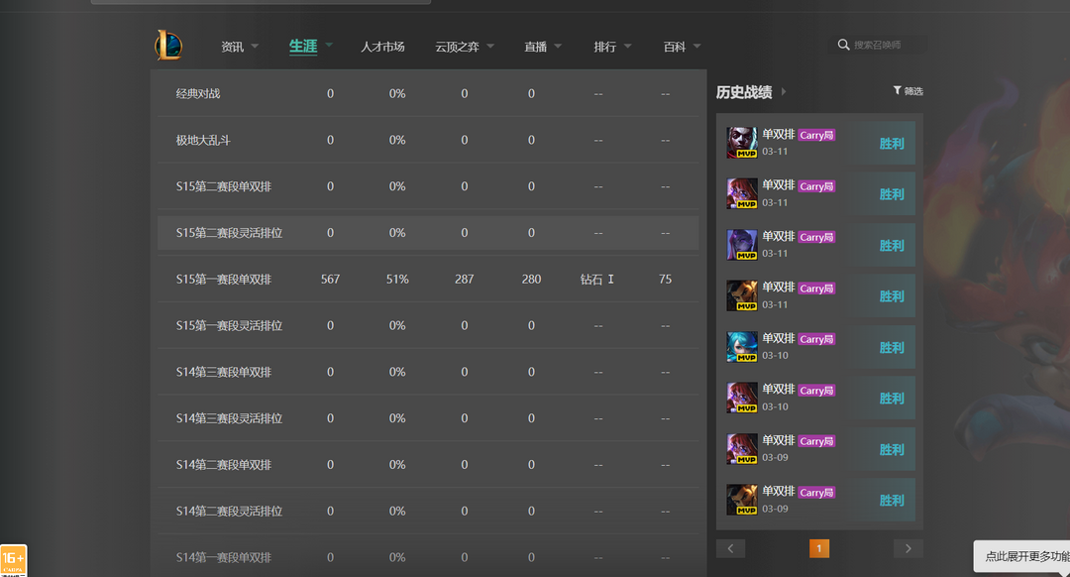Click champion avatar of first 03-11 match
The image size is (1070, 577).
(x=742, y=143)
